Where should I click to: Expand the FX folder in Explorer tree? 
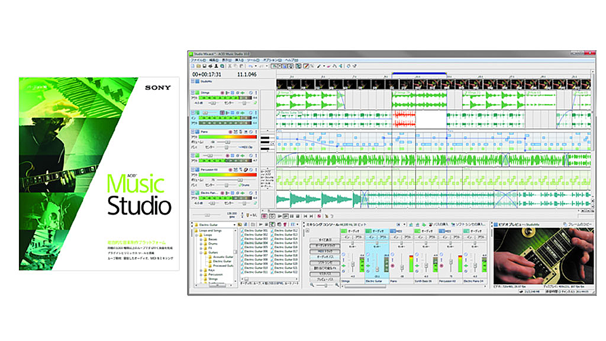(x=201, y=248)
